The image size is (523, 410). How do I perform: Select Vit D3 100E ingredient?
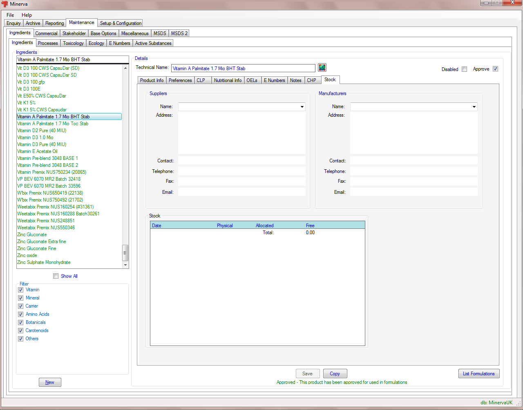(29, 89)
